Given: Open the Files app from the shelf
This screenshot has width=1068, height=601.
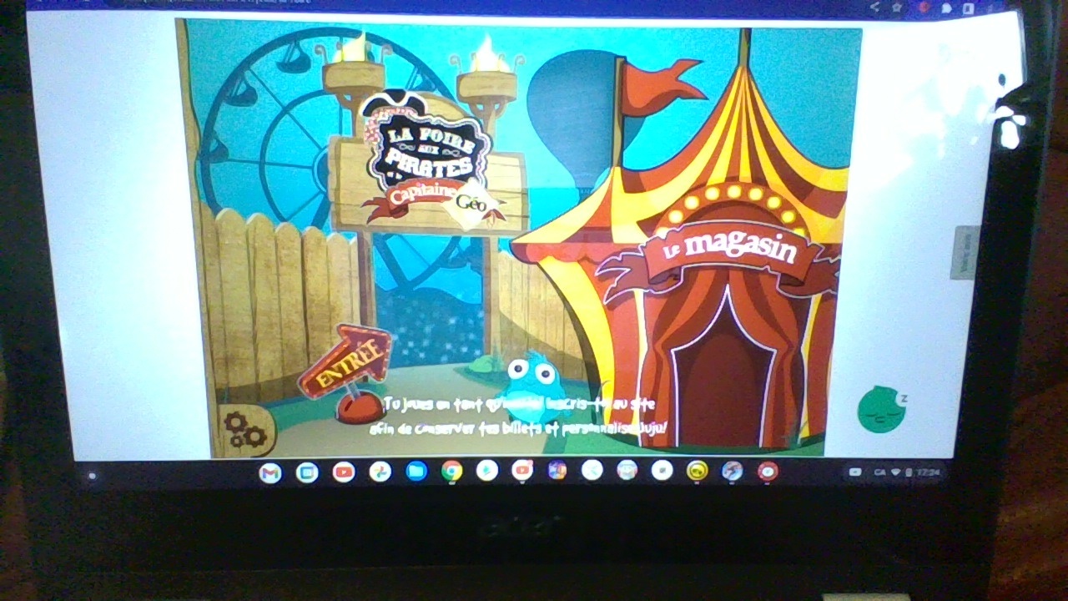Looking at the screenshot, I should (416, 472).
